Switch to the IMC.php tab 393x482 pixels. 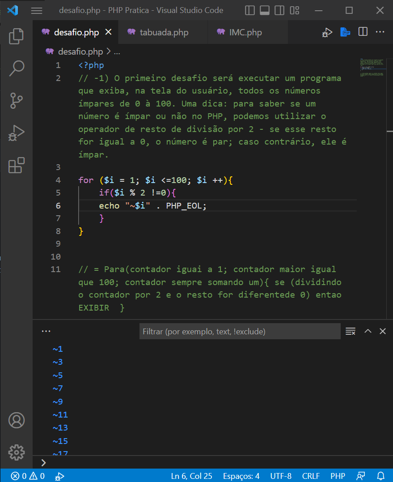(x=246, y=32)
